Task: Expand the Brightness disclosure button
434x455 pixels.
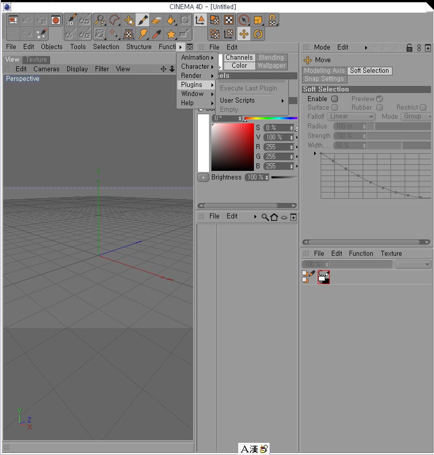Action: point(203,177)
